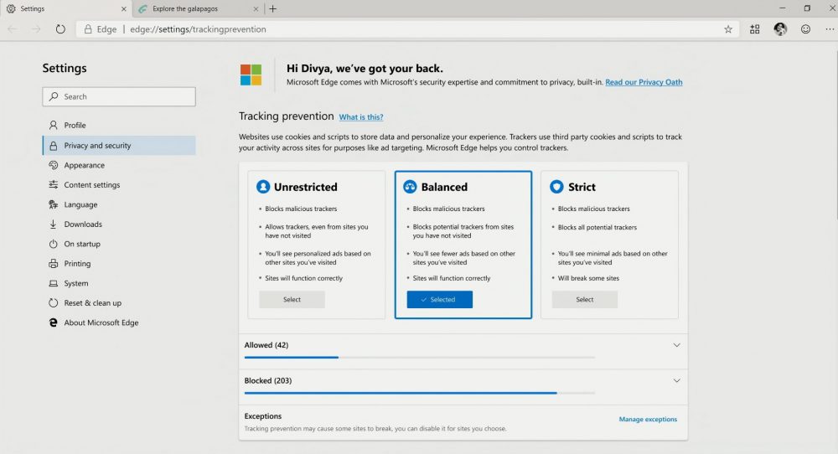This screenshot has height=454, width=838.
Task: Expand the Allowed (42) section
Action: tap(677, 345)
